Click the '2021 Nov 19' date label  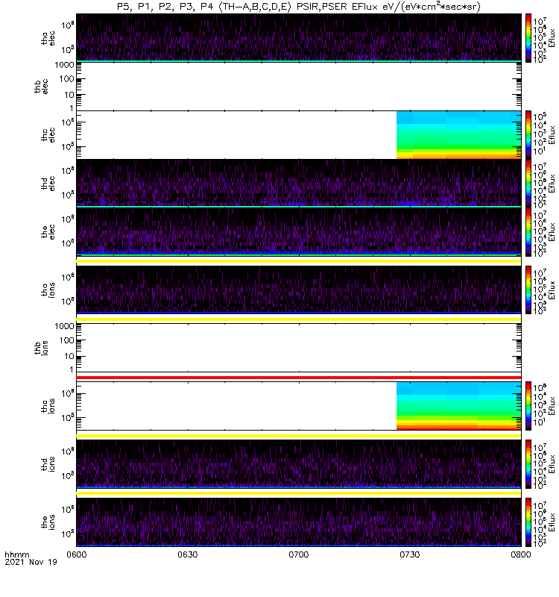(31, 562)
